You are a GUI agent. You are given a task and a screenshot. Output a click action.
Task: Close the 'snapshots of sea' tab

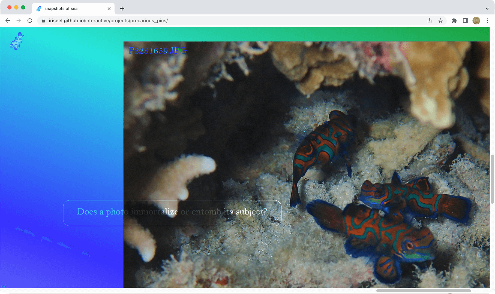click(x=109, y=8)
